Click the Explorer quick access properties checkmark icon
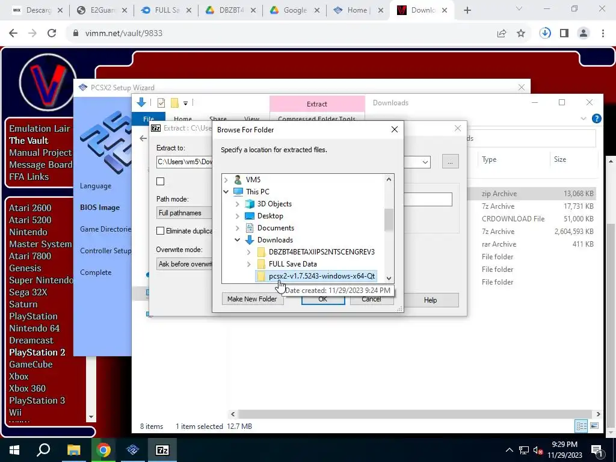This screenshot has height=462, width=616. tap(161, 103)
